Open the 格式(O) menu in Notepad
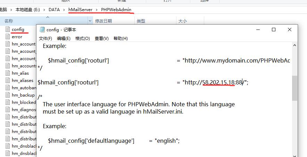The width and height of the screenshot is (307, 157). (82, 38)
